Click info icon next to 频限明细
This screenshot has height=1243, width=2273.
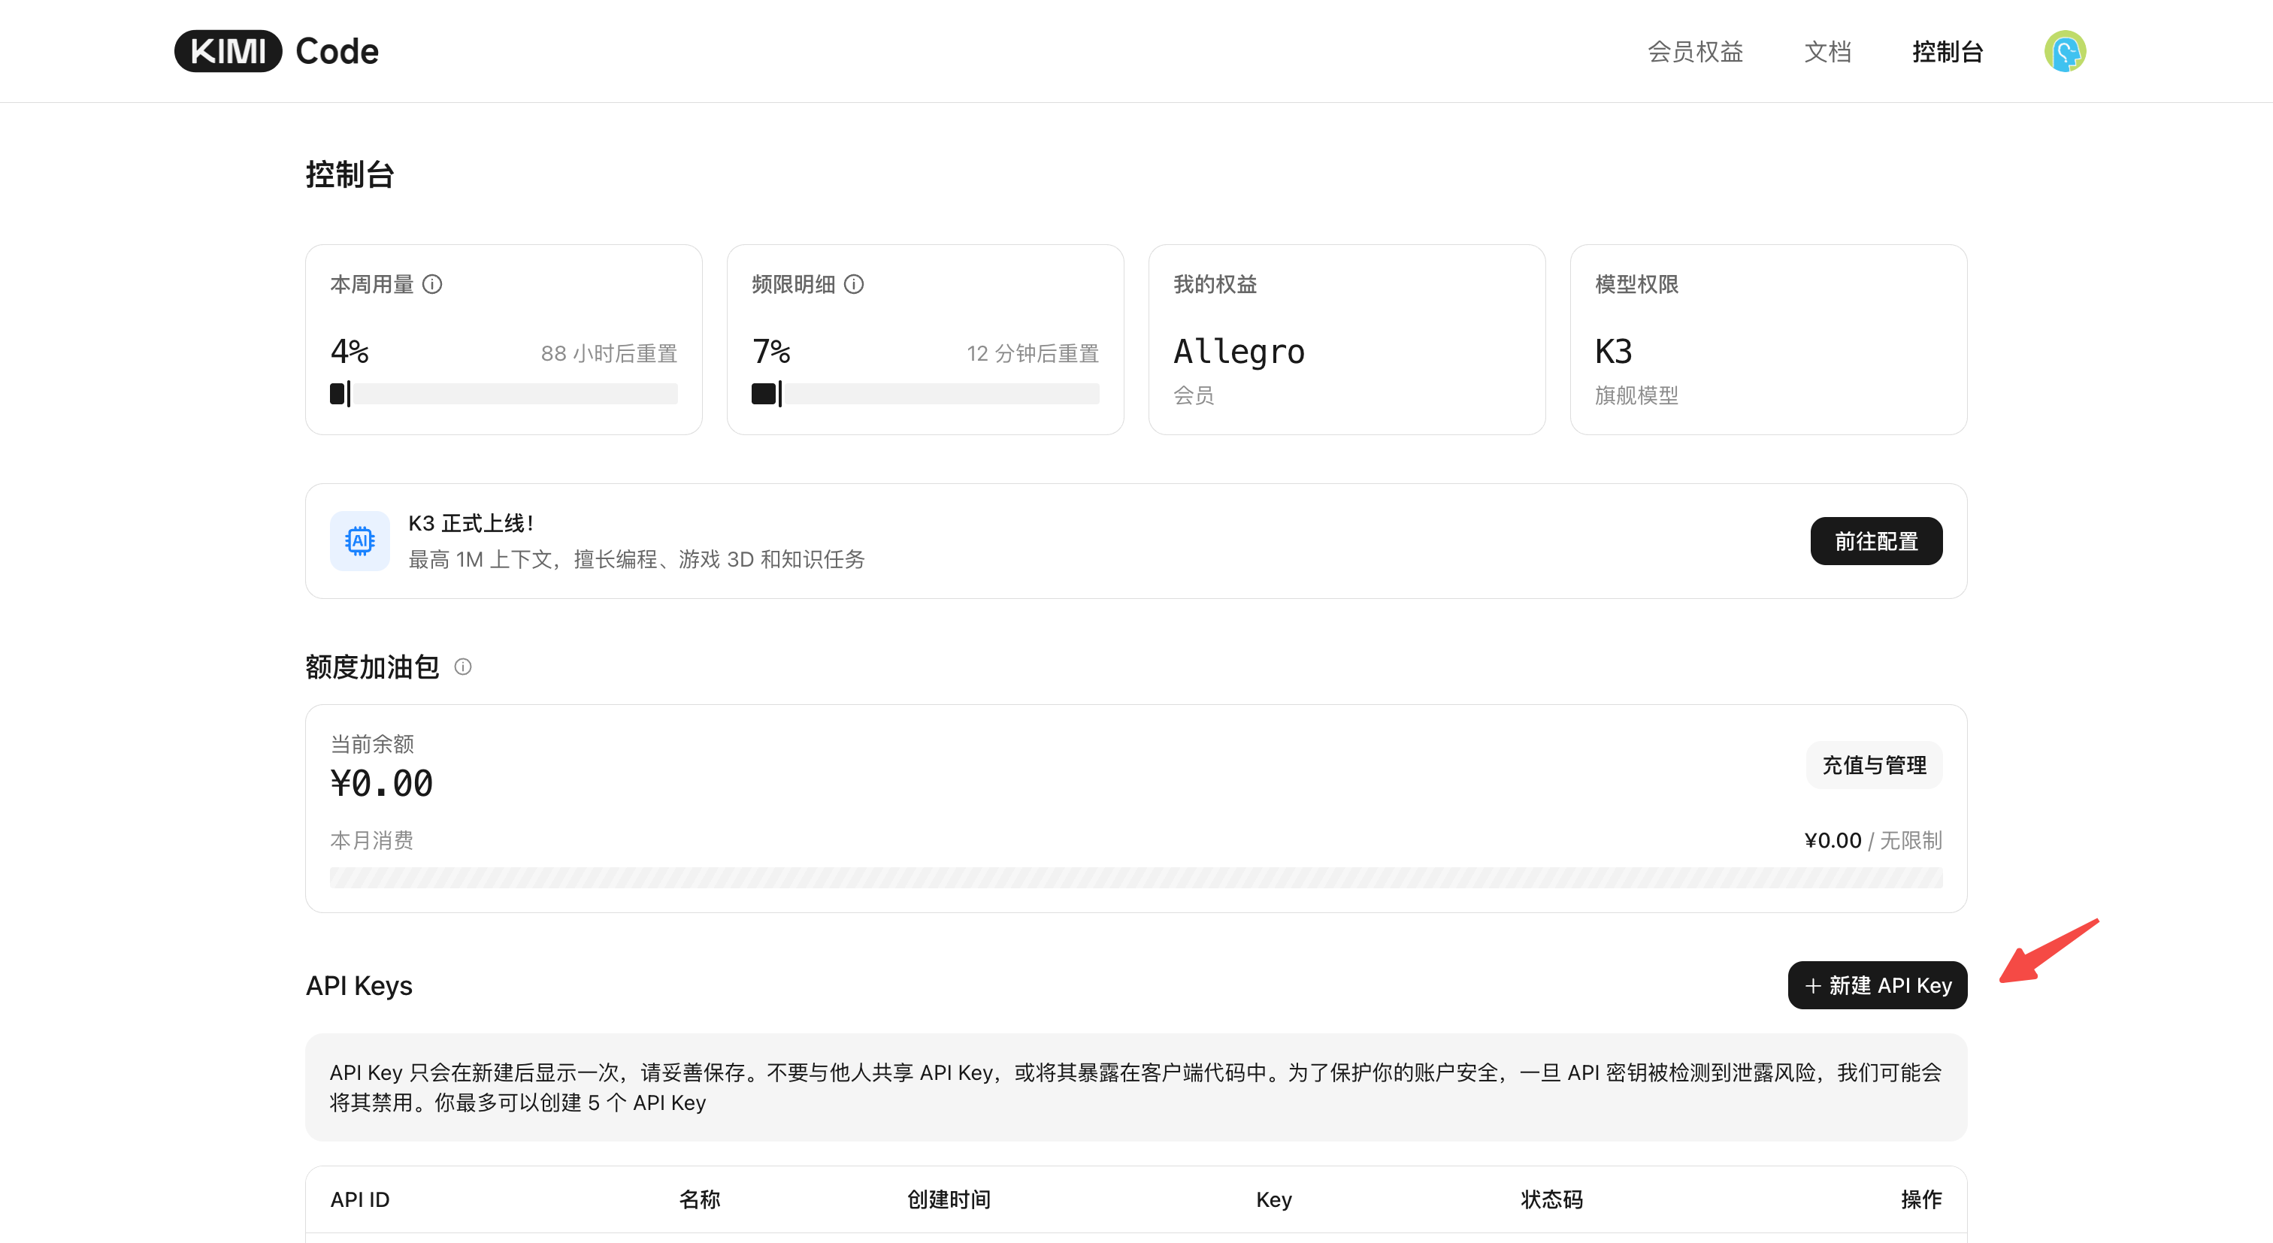tap(854, 284)
